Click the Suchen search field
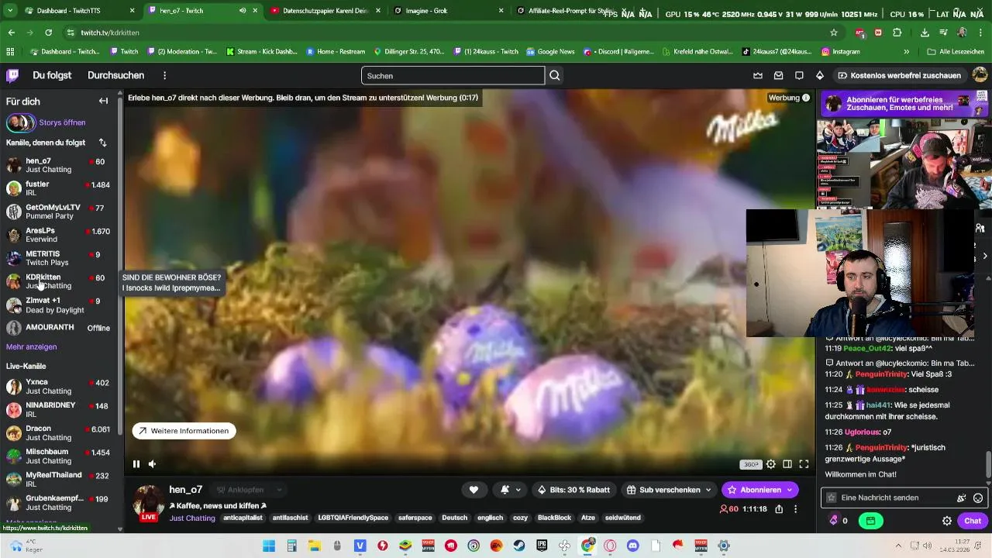 pos(453,75)
